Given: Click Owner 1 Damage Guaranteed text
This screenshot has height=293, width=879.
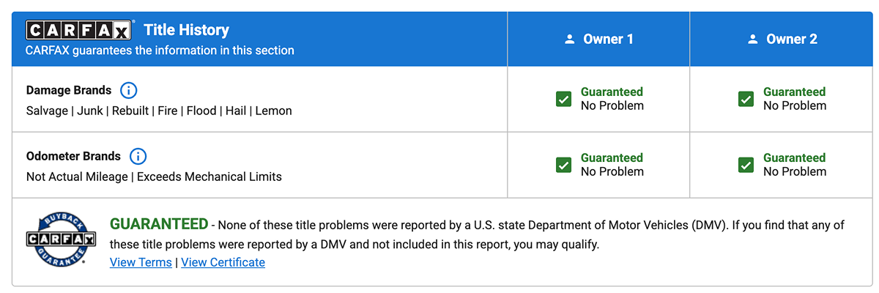Looking at the screenshot, I should pyautogui.click(x=612, y=92).
